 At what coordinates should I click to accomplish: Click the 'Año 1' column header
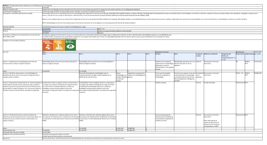tap(44, 54)
